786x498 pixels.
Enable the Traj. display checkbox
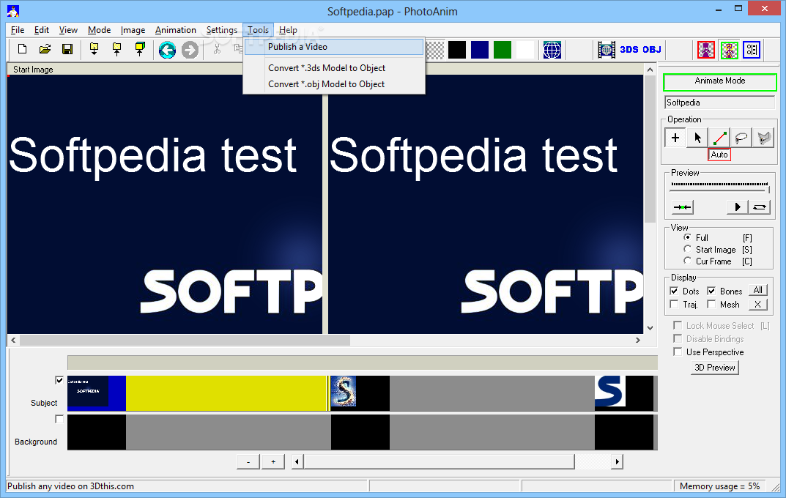click(674, 304)
